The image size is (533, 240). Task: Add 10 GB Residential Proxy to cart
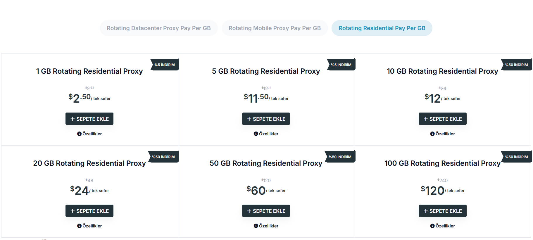(x=443, y=119)
